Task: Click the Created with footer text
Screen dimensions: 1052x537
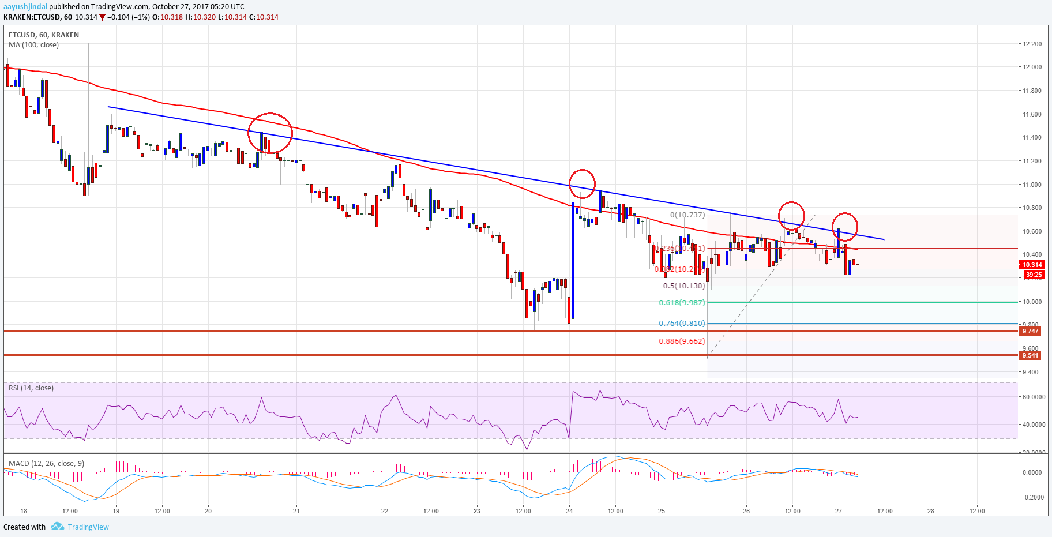Action: tap(24, 527)
